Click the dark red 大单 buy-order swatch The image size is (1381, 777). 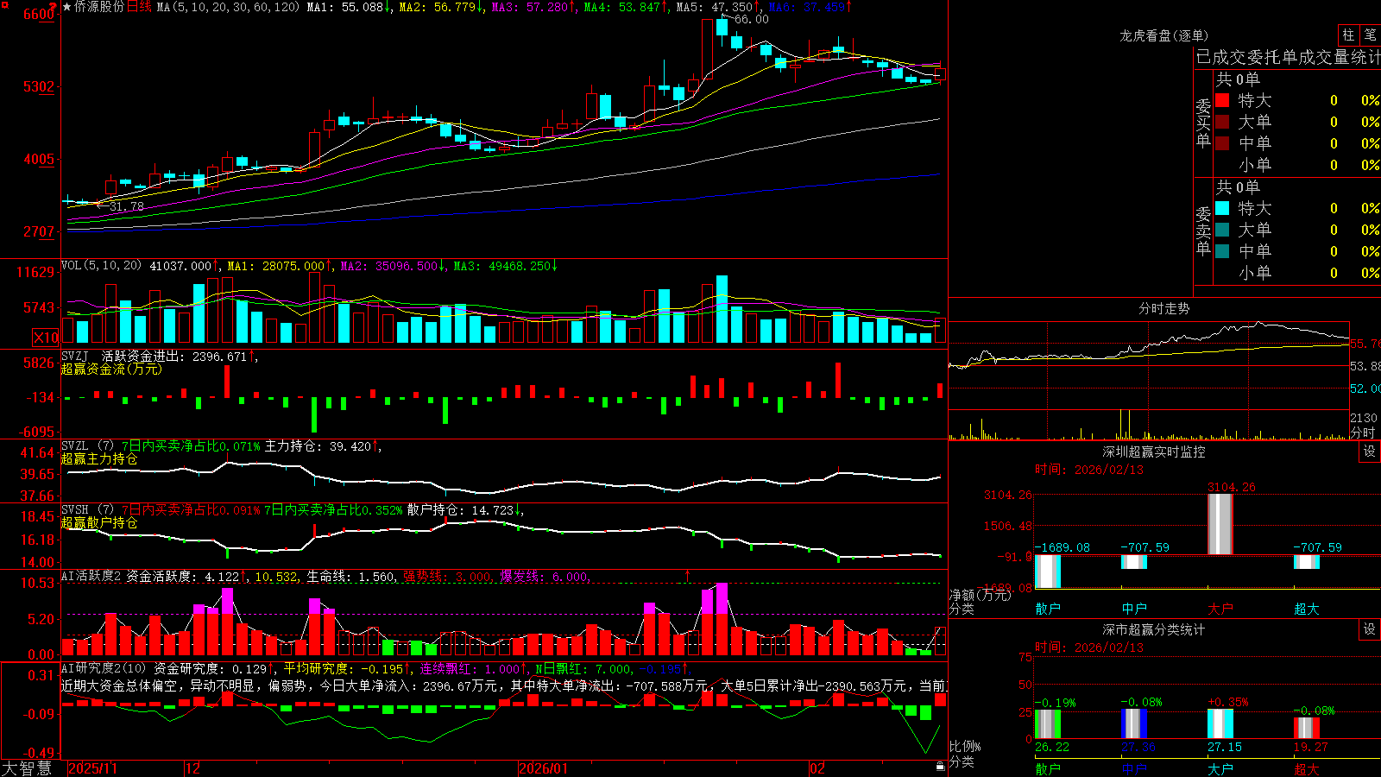point(1222,122)
